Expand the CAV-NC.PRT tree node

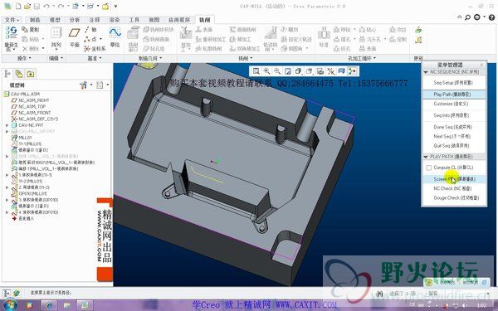tap(7, 125)
